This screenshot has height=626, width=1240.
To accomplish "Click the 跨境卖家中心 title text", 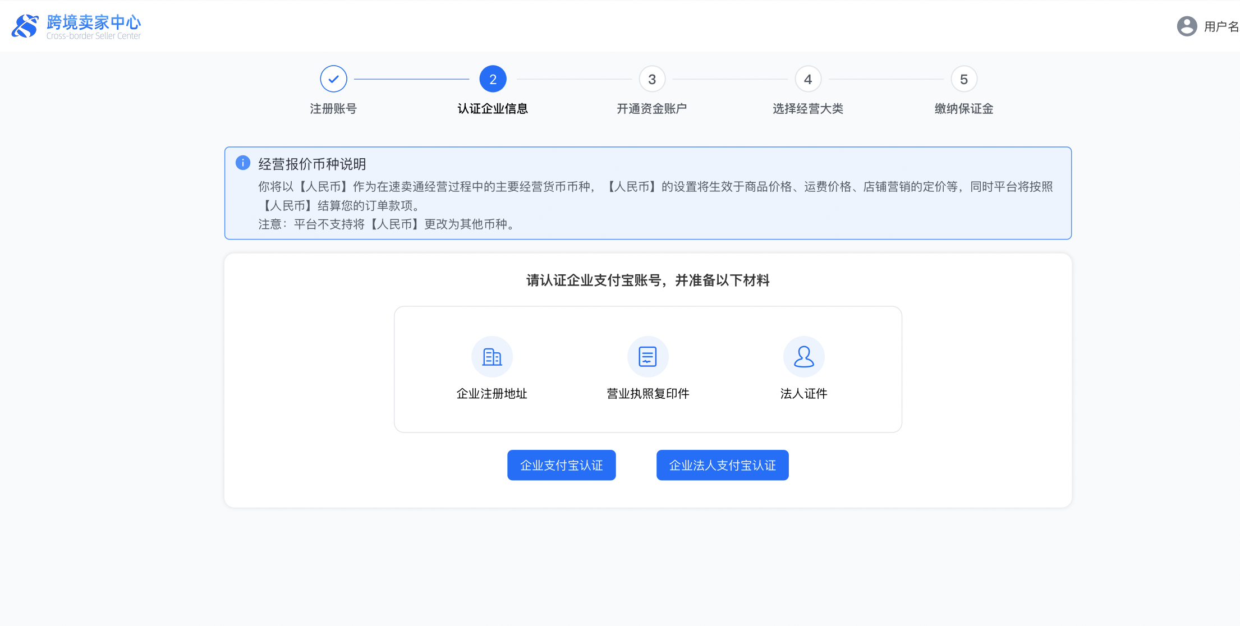I will coord(94,22).
